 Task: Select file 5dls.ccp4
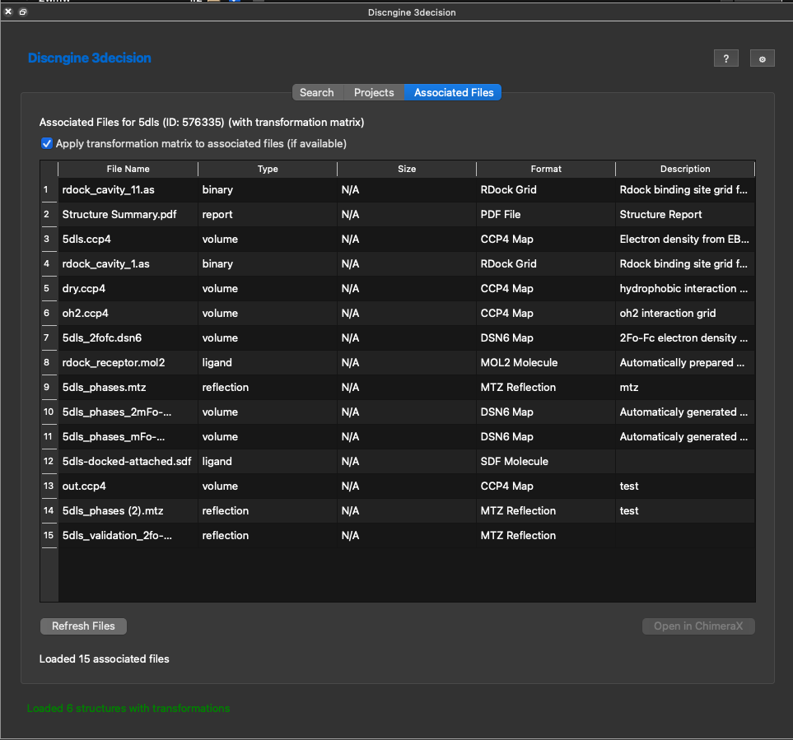tap(128, 239)
